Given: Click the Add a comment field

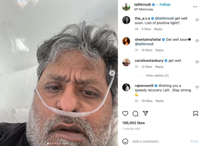Looking at the screenshot, I should tap(161, 142).
